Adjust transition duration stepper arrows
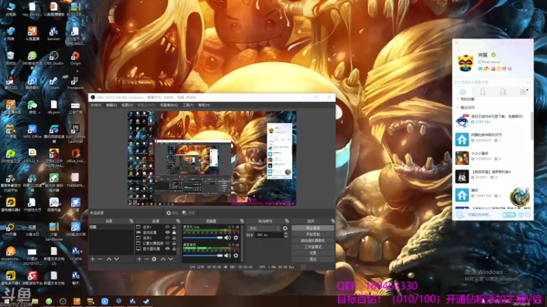 click(286, 235)
